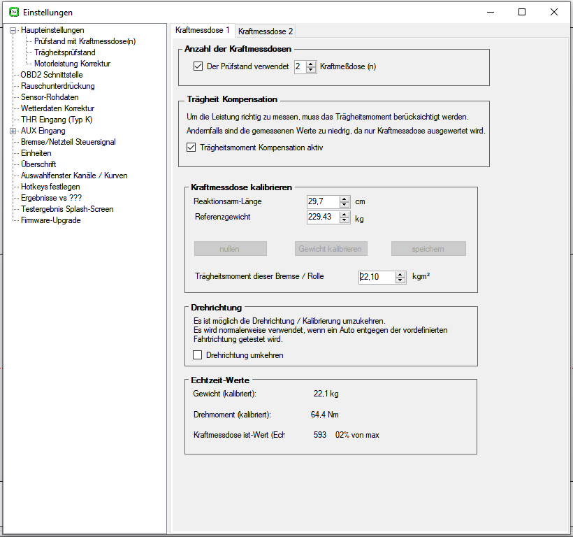The width and height of the screenshot is (573, 537).
Task: Open Hotkeys festlegen settings
Action: point(50,187)
